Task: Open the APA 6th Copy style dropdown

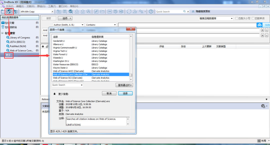Action: (x=52, y=12)
